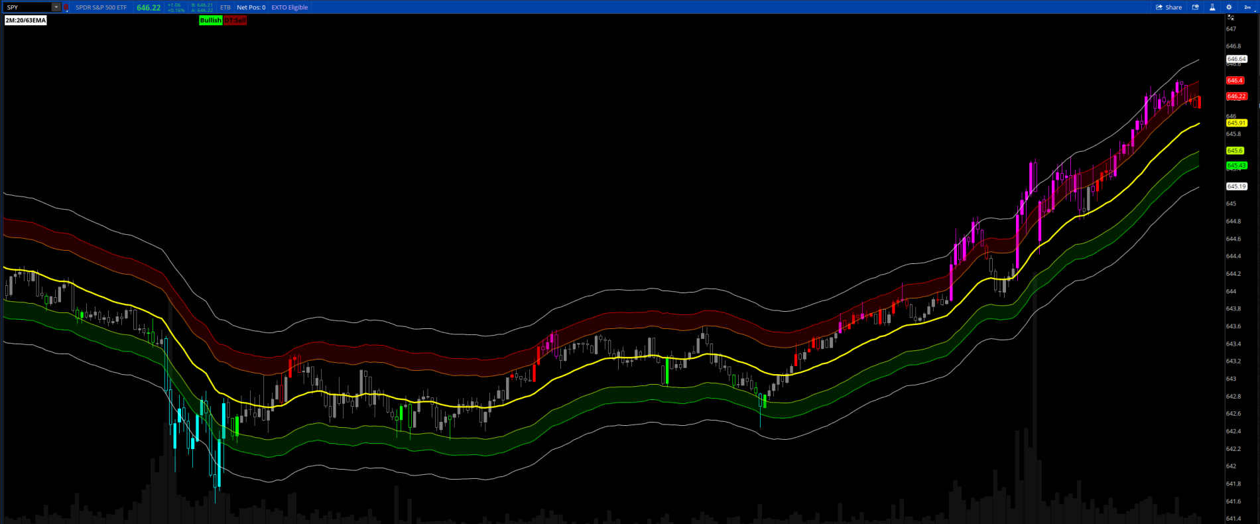The image size is (1260, 524).
Task: Click the chart snapshot clock icon
Action: coord(1196,7)
